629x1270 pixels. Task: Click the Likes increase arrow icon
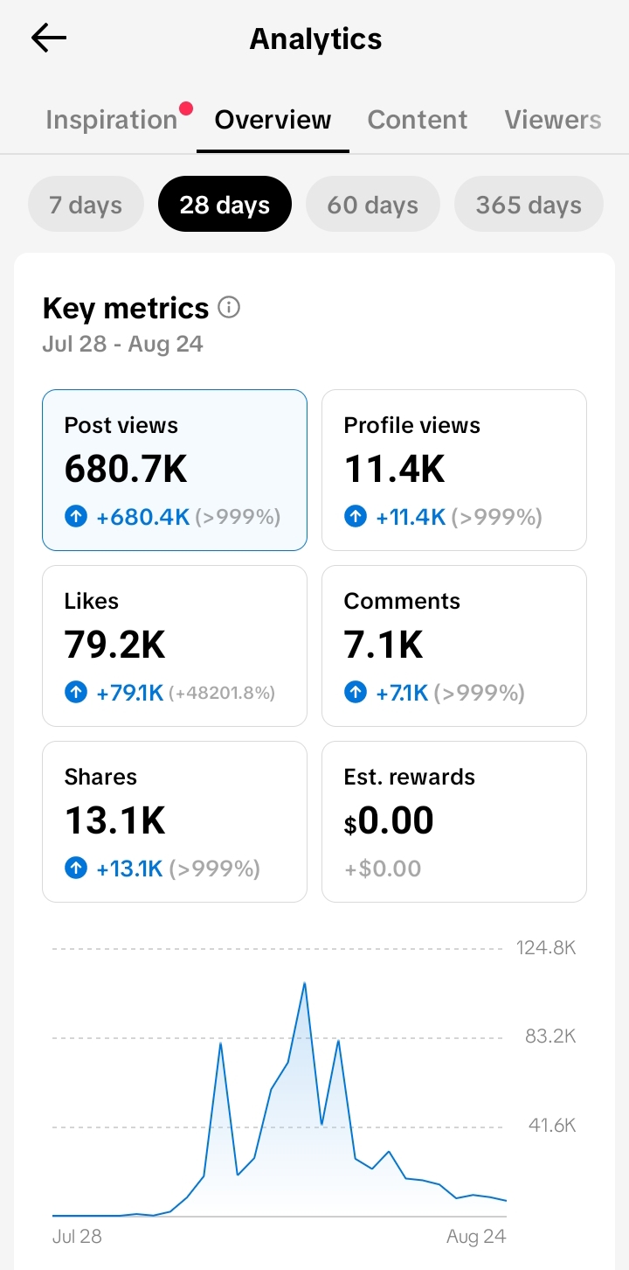tap(76, 693)
